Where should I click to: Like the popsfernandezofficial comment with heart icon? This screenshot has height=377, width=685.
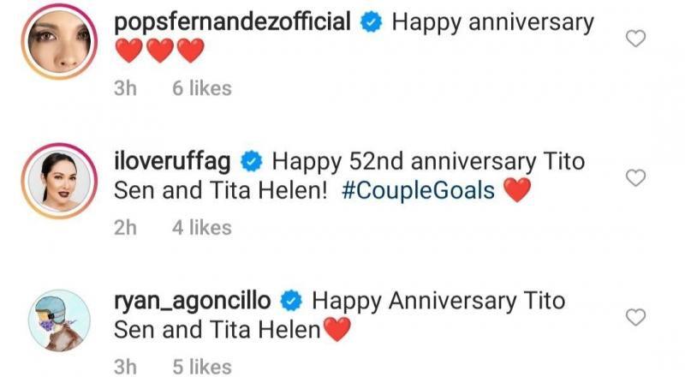[635, 39]
